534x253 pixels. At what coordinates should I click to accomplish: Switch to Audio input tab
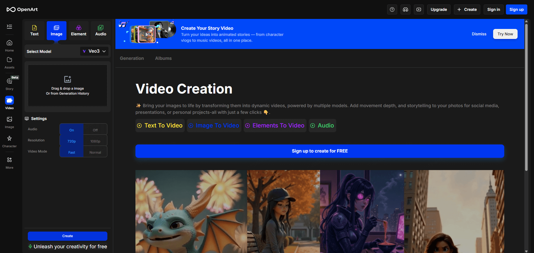[x=101, y=31]
